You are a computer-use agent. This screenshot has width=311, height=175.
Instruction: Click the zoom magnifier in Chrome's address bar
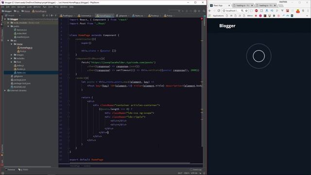(x=242, y=11)
